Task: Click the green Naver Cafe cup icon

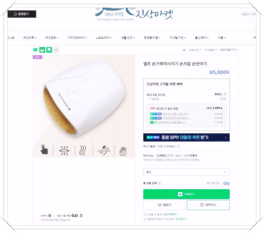Action: coord(42,50)
